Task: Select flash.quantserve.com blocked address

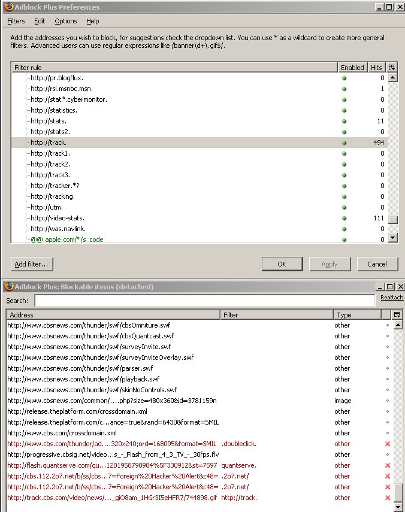Action: click(x=112, y=465)
